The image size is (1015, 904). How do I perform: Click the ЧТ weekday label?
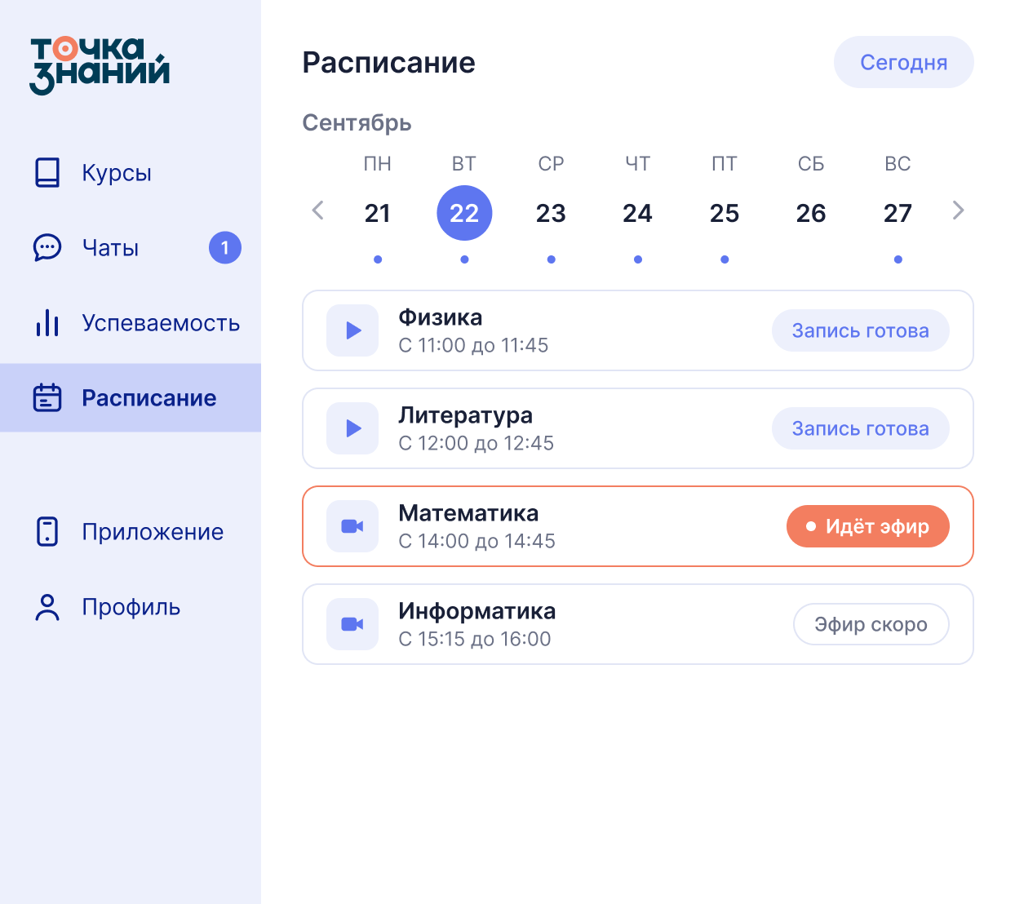(x=637, y=164)
